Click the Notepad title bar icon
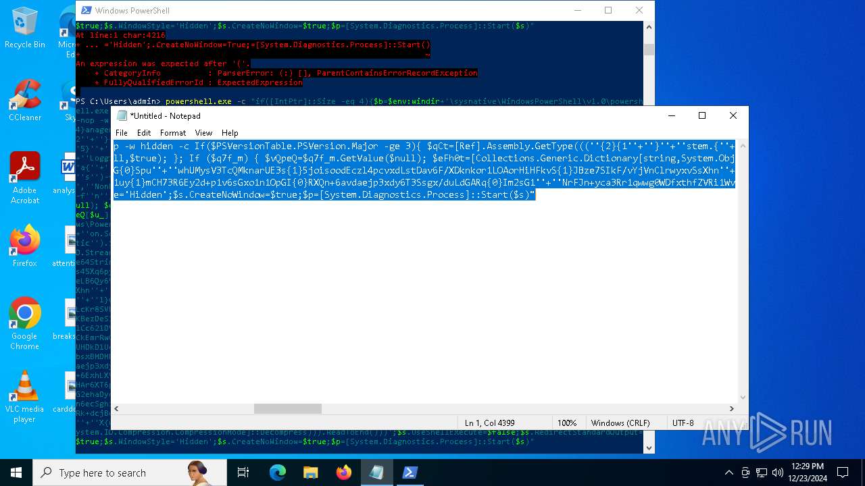865x486 pixels. (x=122, y=115)
